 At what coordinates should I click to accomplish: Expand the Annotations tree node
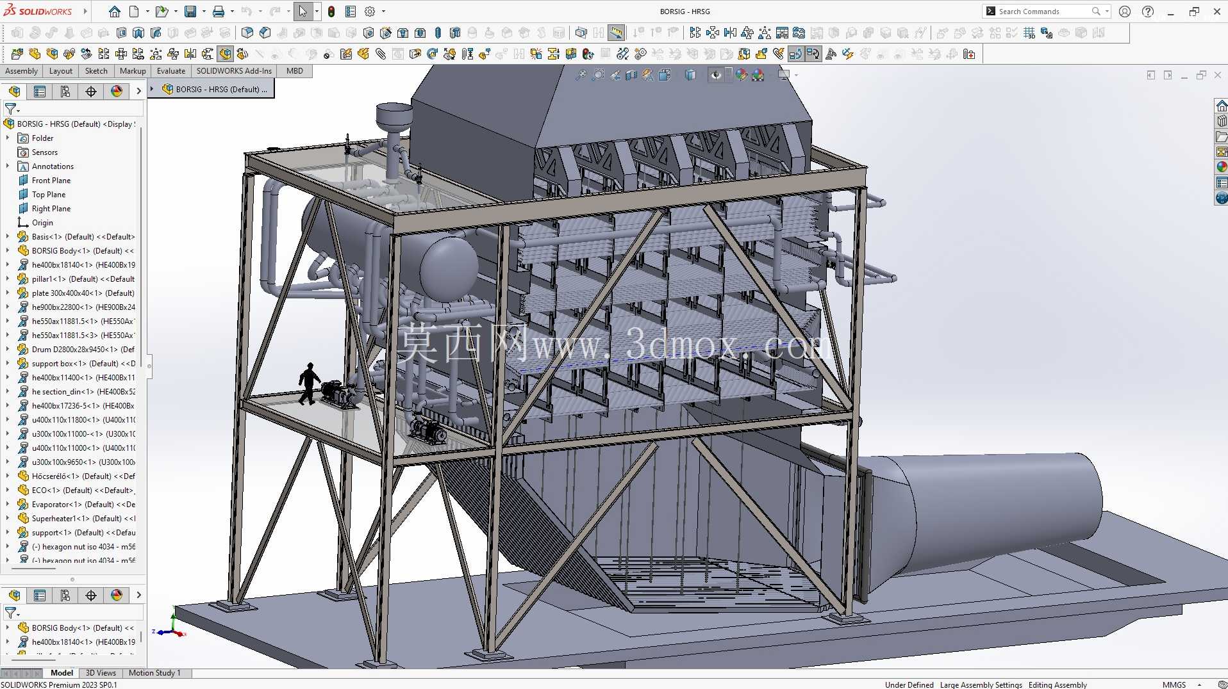[x=8, y=166]
